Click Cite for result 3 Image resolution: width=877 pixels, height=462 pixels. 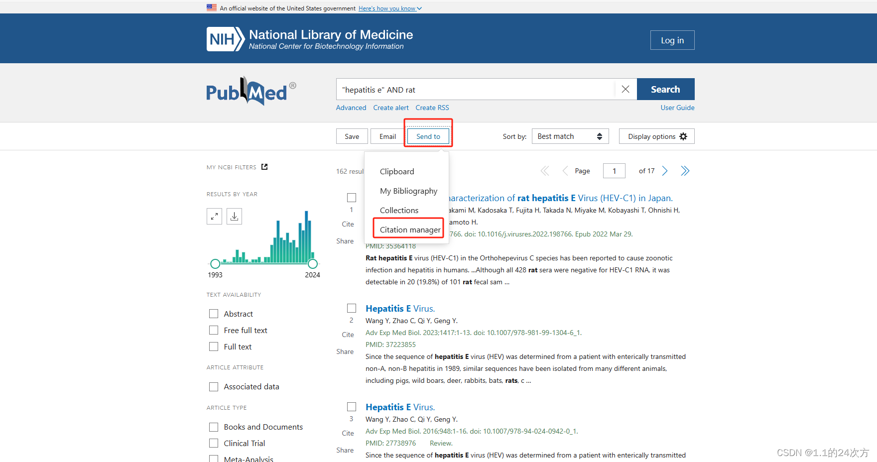click(x=348, y=433)
